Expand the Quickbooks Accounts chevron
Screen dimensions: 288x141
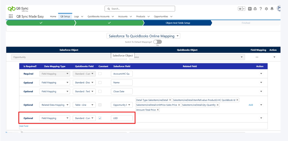click(x=112, y=16)
